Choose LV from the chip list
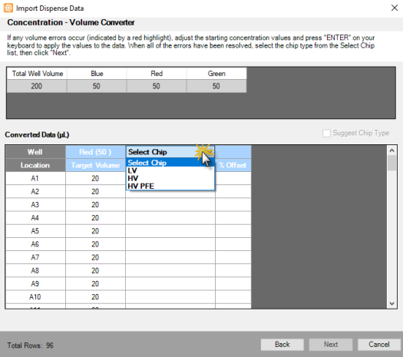Image resolution: width=403 pixels, height=357 pixels. (x=170, y=170)
